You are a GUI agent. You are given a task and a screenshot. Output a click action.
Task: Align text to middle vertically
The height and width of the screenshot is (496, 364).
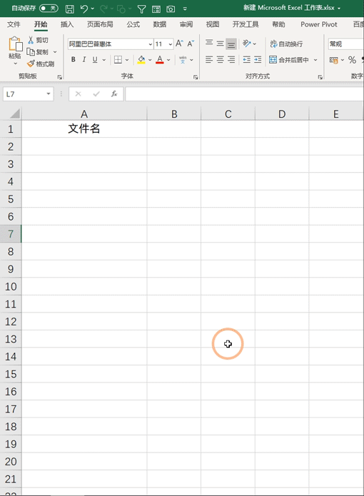coord(220,44)
